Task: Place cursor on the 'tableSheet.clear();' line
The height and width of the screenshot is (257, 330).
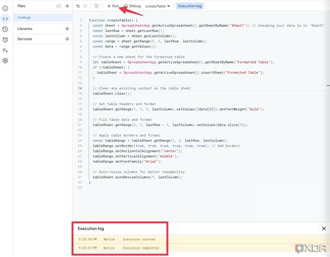Action: (112, 93)
